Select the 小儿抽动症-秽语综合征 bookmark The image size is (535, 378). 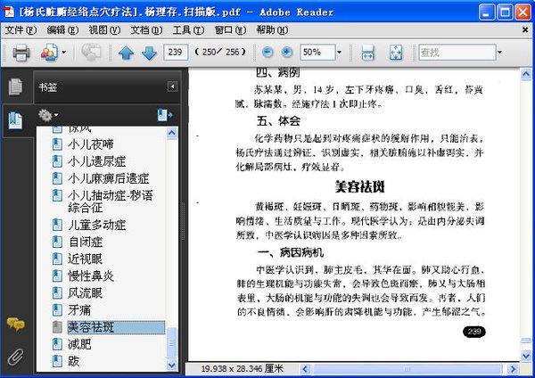pyautogui.click(x=111, y=201)
